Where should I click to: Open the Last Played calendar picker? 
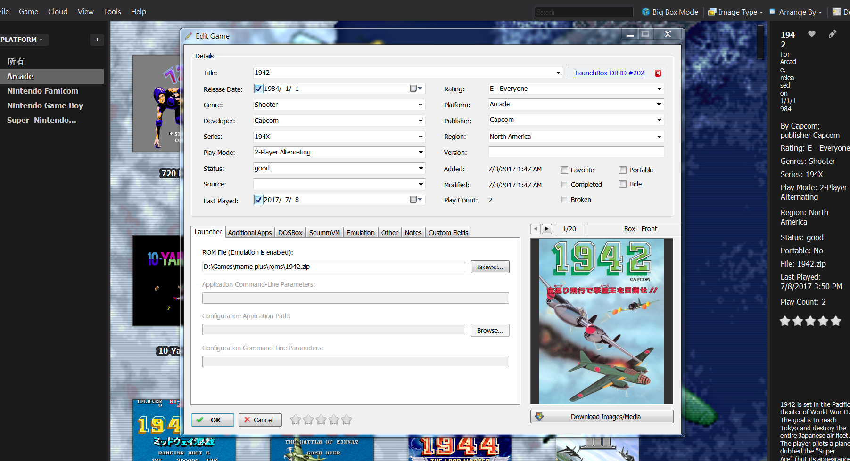click(416, 200)
